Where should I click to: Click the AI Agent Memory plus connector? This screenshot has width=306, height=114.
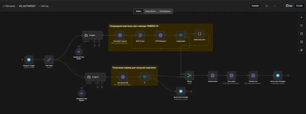point(95,45)
